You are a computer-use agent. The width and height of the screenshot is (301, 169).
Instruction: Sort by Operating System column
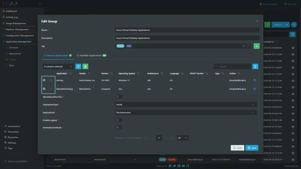click(138, 74)
